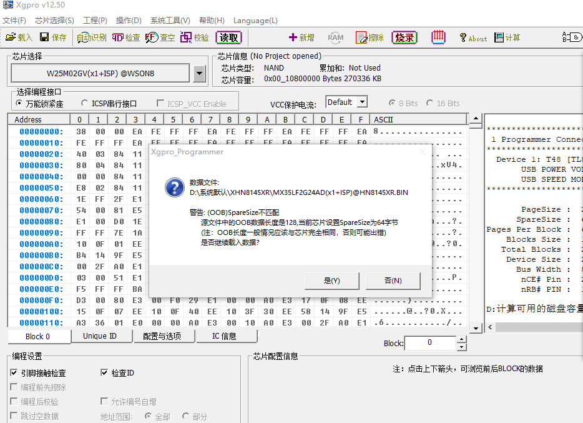Toggle the 引脚接触检查 checkbox
The height and width of the screenshot is (423, 583).
tap(14, 373)
